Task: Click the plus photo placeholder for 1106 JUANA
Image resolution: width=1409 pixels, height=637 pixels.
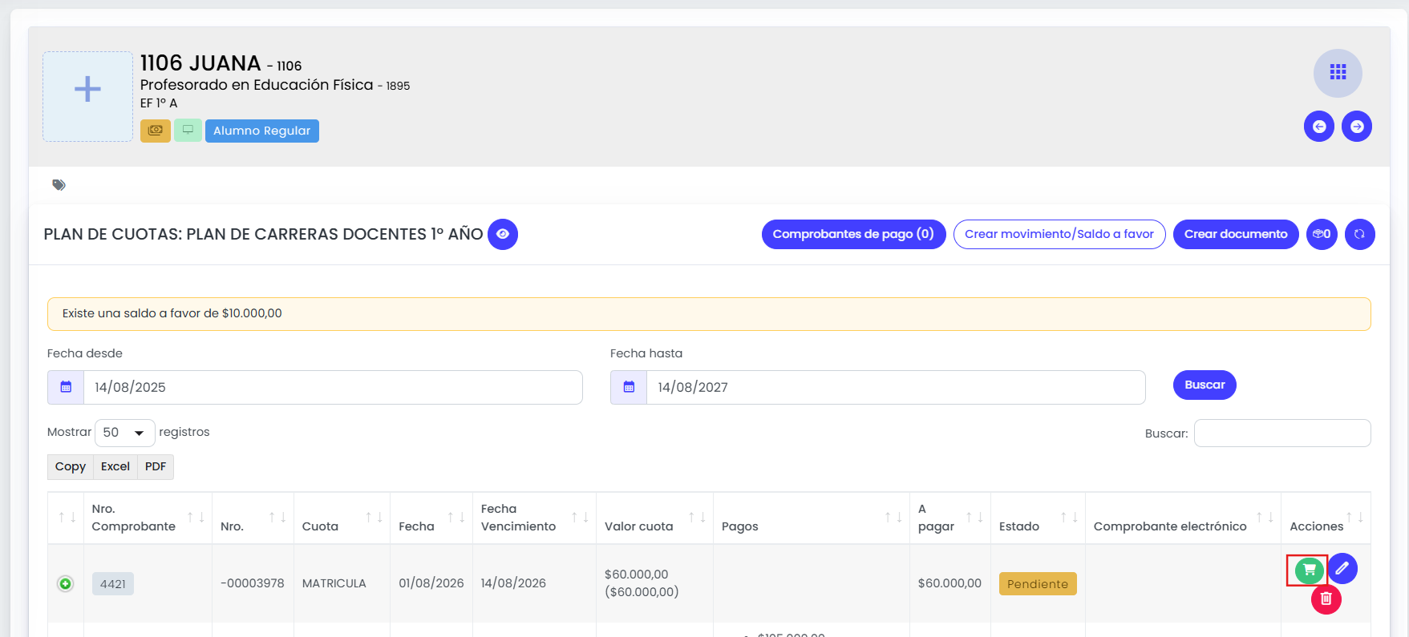Action: (x=87, y=96)
